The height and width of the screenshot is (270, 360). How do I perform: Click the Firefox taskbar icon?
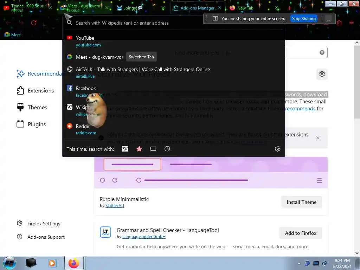pyautogui.click(x=74, y=263)
